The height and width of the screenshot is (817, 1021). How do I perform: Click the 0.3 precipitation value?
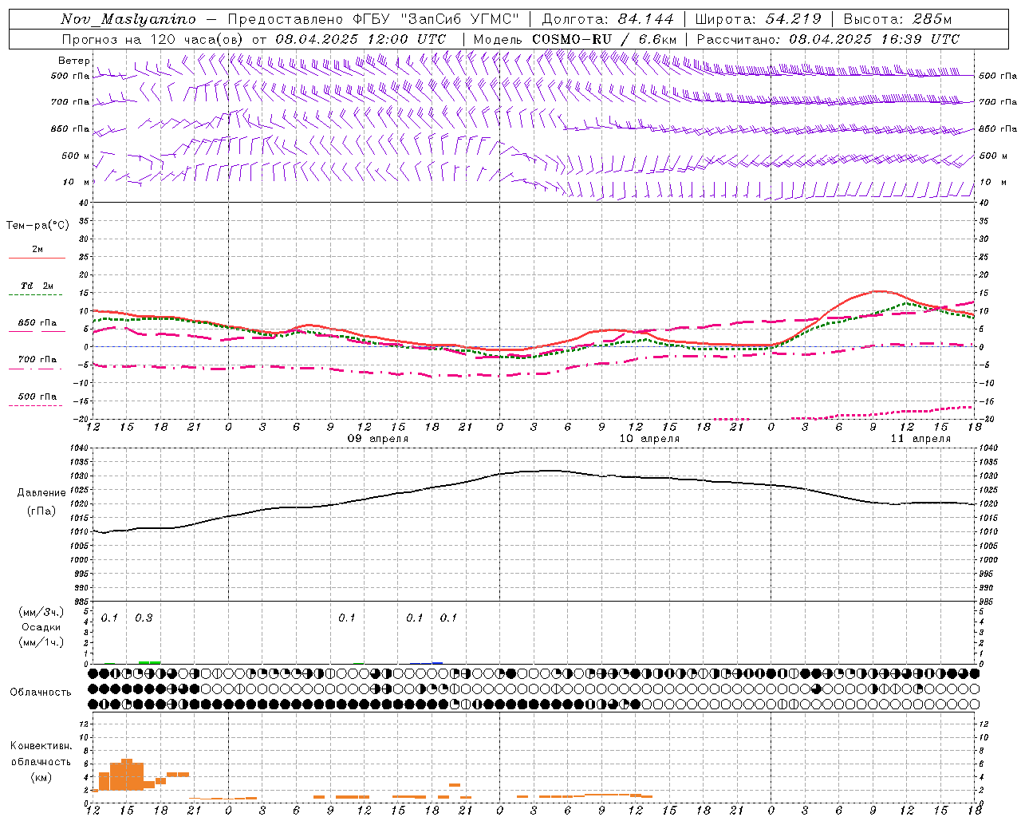pyautogui.click(x=144, y=618)
